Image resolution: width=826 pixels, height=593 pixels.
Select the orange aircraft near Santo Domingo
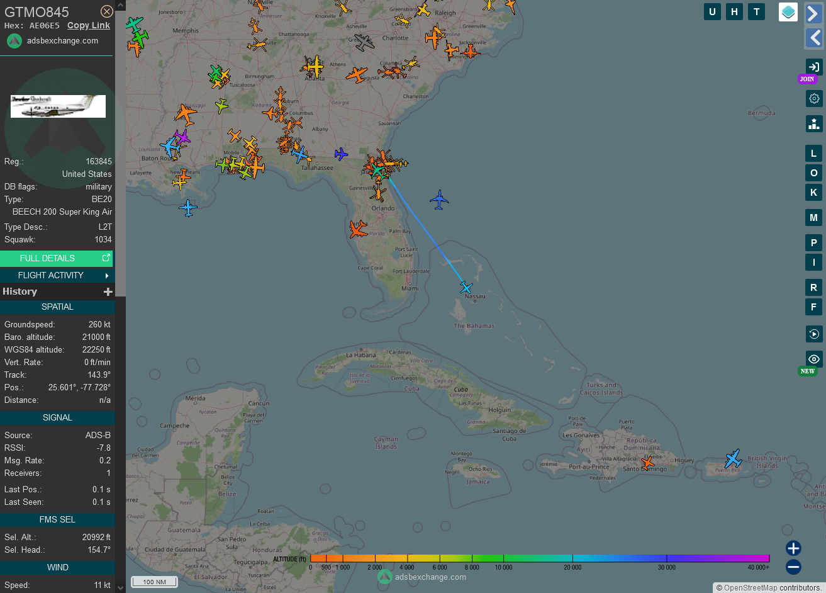pyautogui.click(x=647, y=463)
